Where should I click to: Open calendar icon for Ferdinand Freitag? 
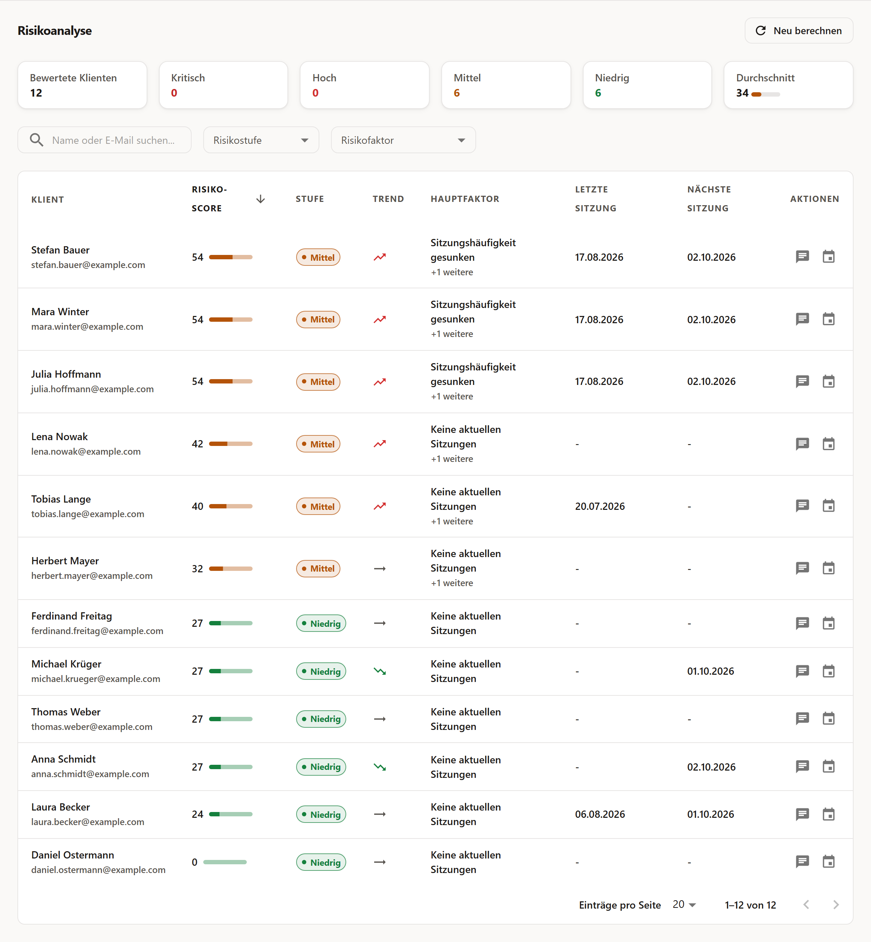coord(828,623)
